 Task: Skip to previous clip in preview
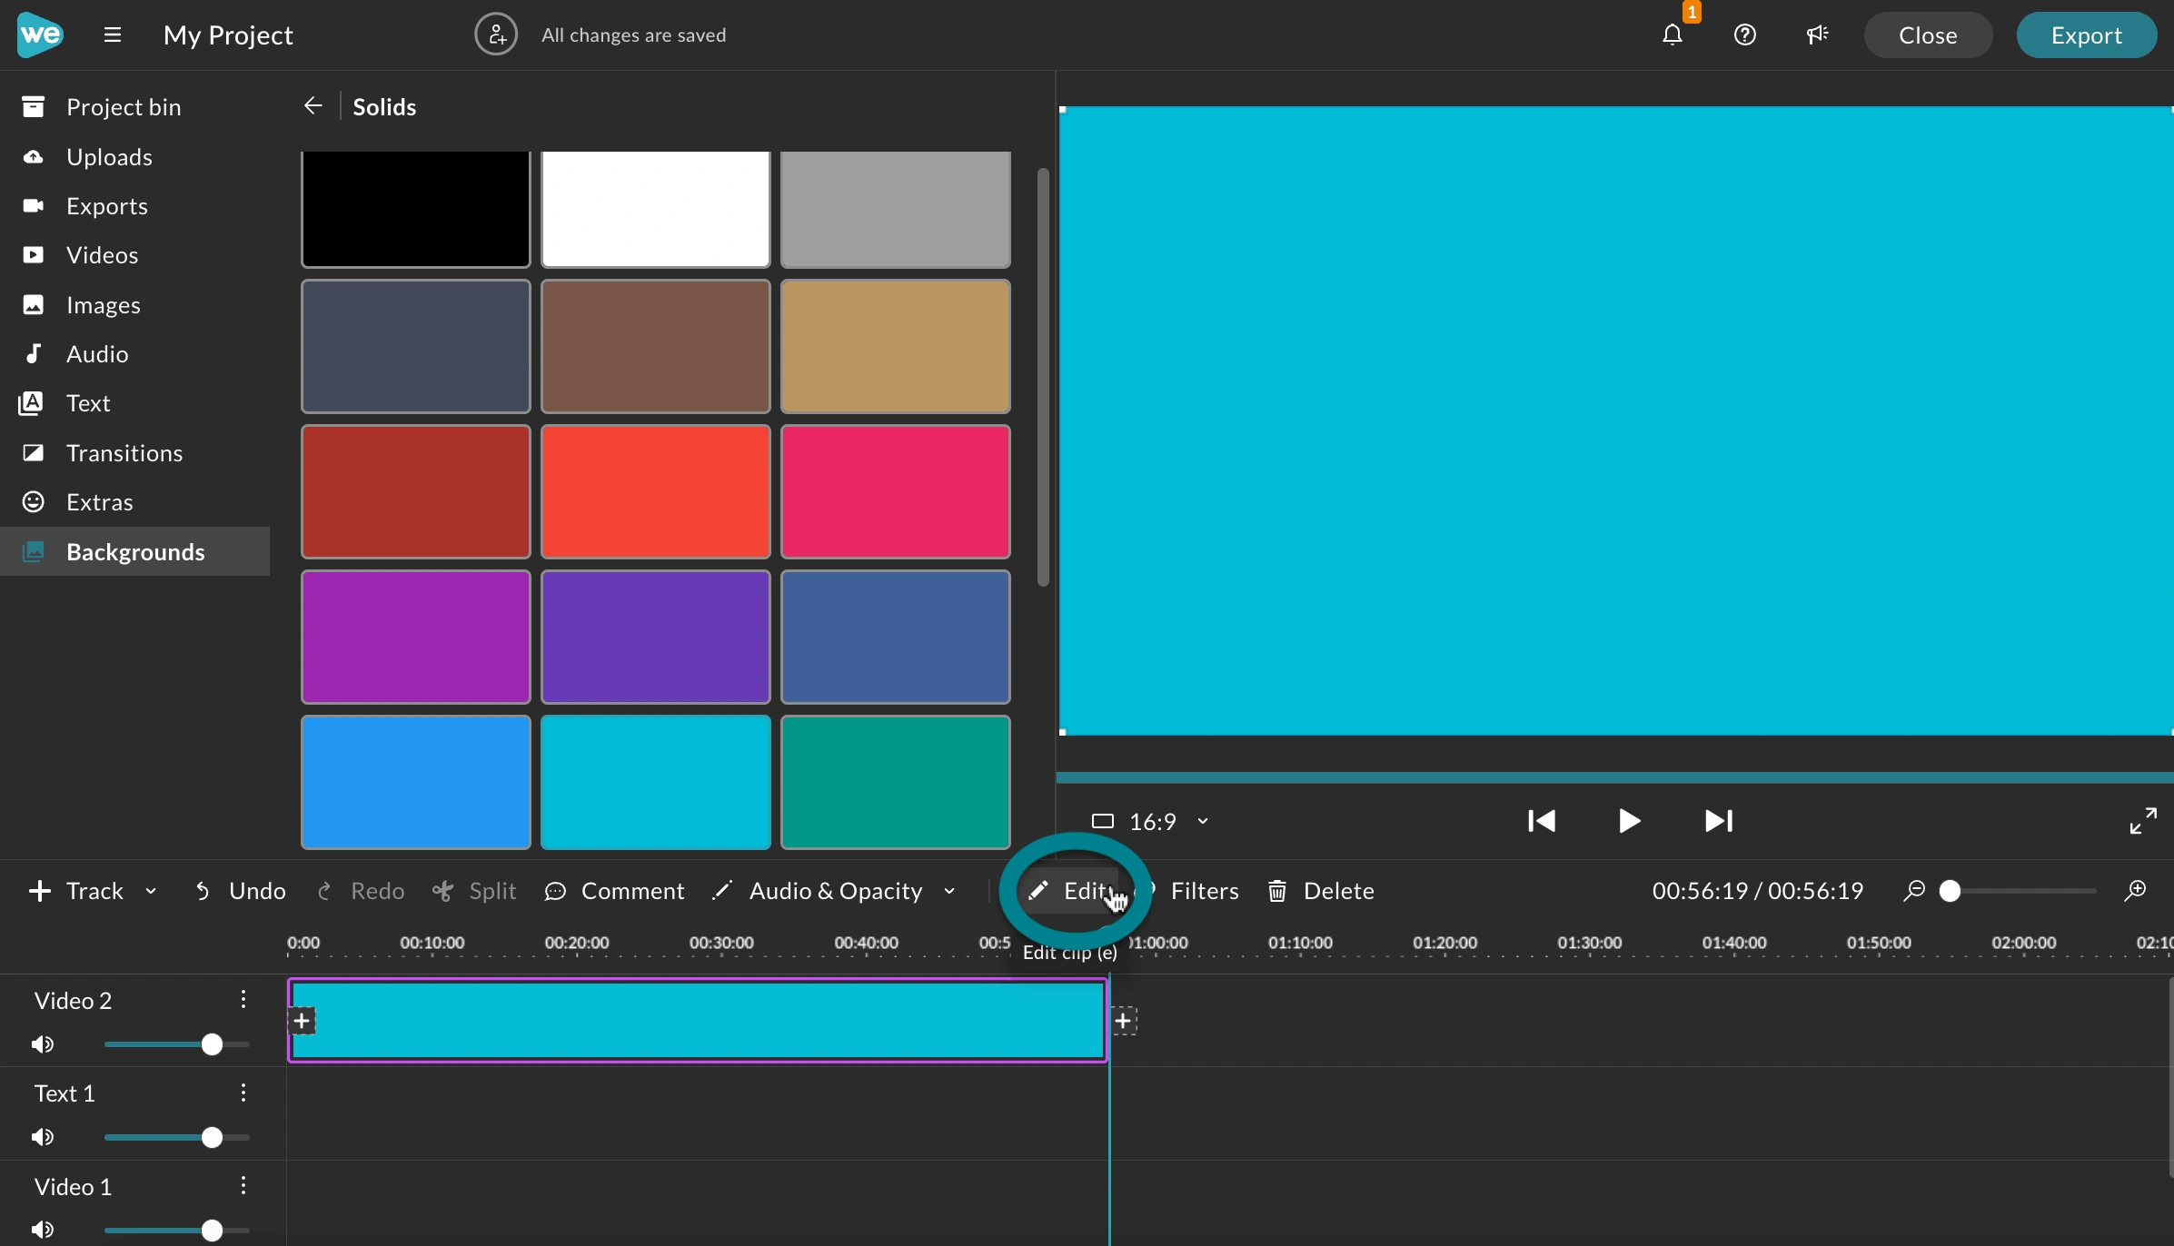tap(1542, 821)
